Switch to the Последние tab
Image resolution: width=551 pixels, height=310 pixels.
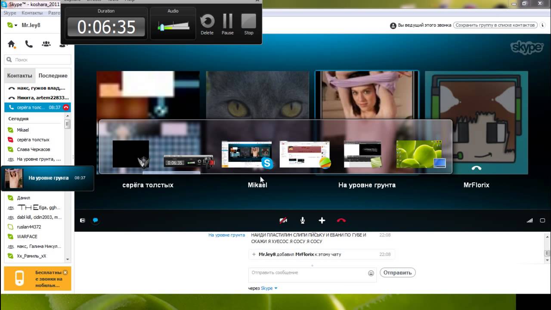pyautogui.click(x=53, y=75)
